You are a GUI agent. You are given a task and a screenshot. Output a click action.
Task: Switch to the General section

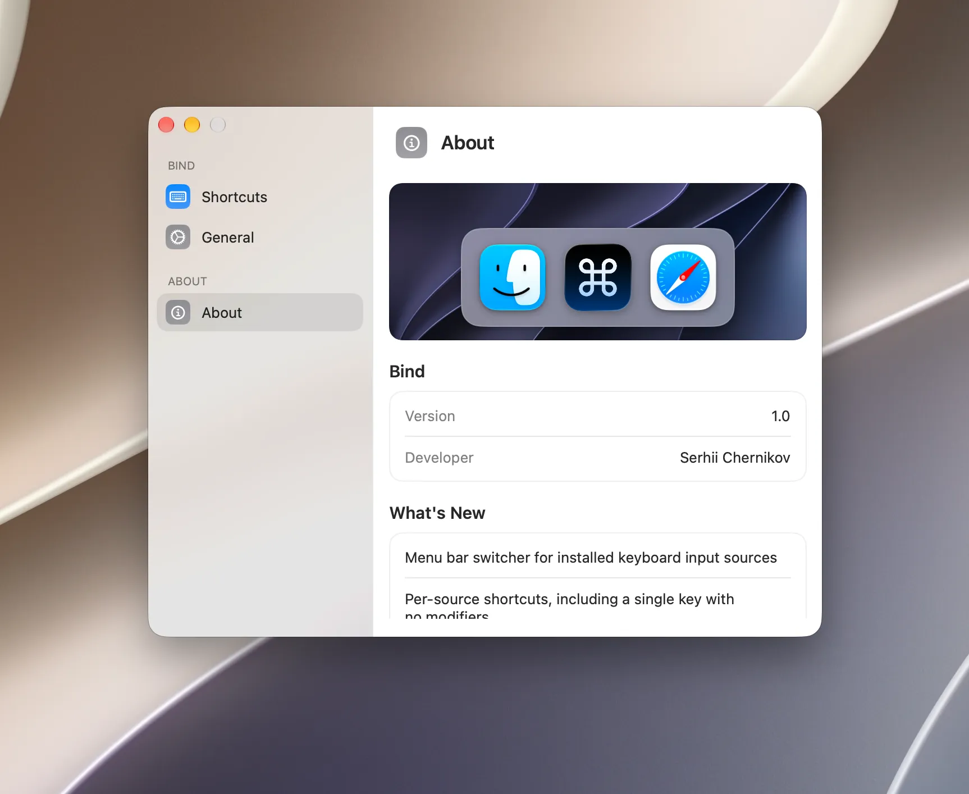click(260, 238)
